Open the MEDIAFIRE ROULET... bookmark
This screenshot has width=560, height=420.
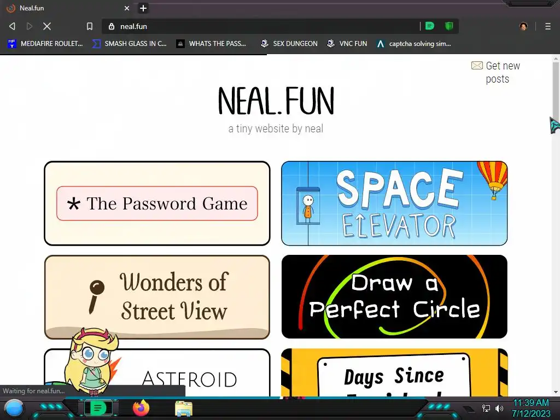(45, 44)
